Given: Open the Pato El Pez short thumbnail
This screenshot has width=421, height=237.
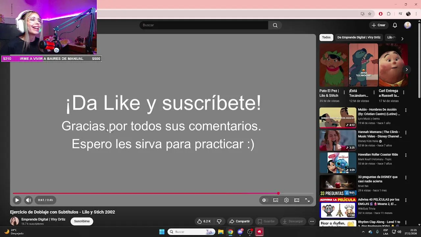Looking at the screenshot, I should point(334,65).
